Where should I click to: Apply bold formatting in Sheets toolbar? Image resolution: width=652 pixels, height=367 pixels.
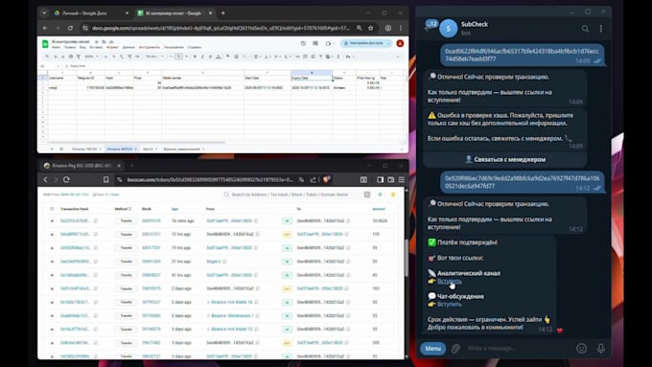point(195,57)
